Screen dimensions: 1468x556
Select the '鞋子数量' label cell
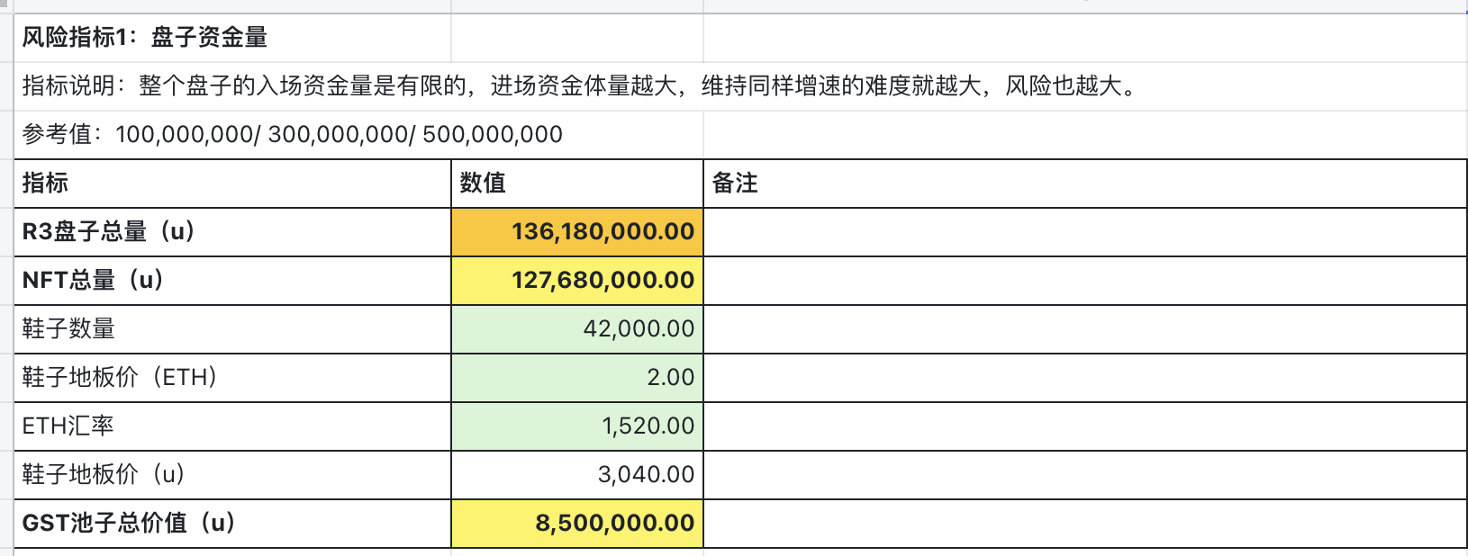pos(232,329)
